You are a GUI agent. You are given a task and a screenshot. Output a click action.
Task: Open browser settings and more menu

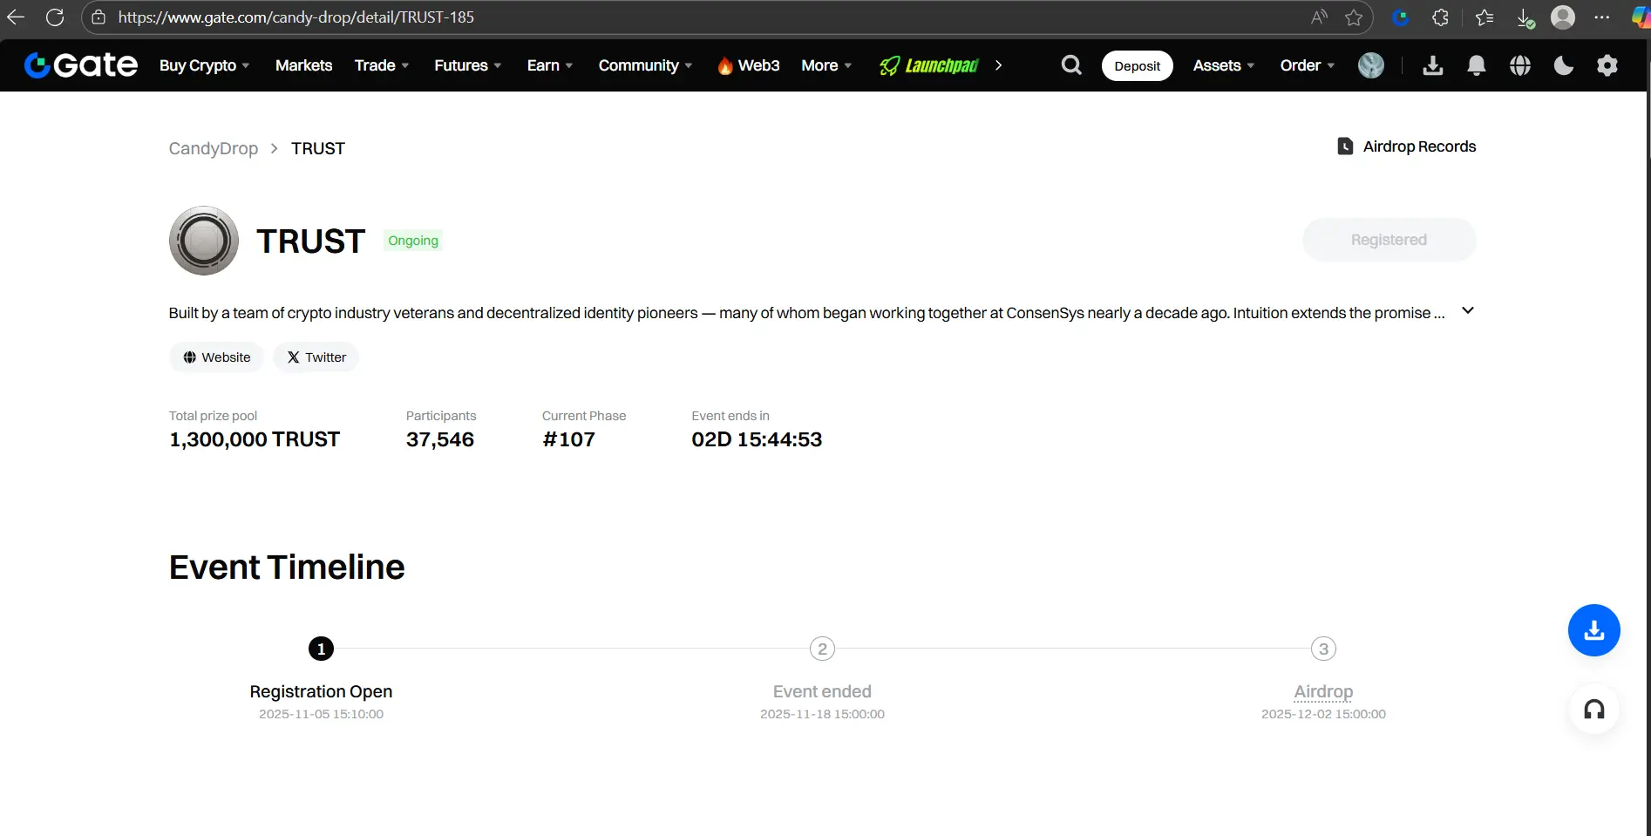coord(1602,17)
